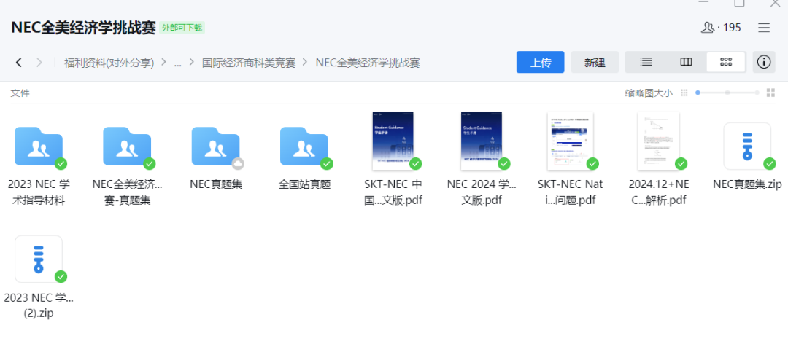Image resolution: width=788 pixels, height=352 pixels.
Task: Click the 新建 new button
Action: click(x=595, y=62)
